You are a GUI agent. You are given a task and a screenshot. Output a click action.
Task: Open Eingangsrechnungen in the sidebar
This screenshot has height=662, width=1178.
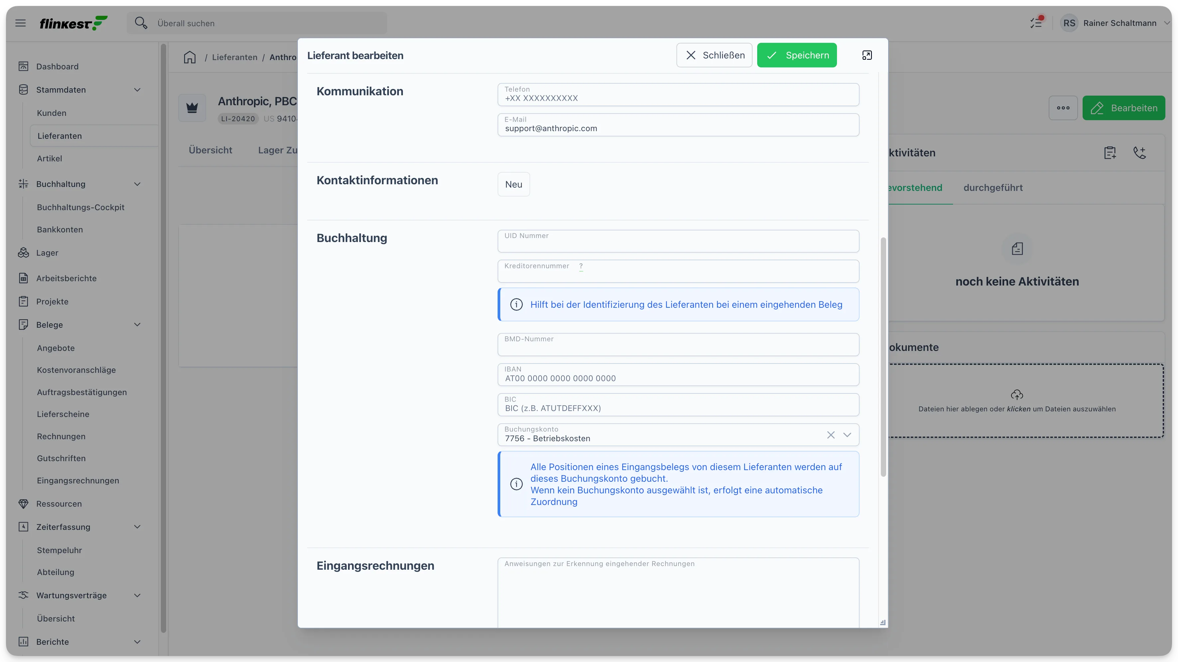[78, 481]
